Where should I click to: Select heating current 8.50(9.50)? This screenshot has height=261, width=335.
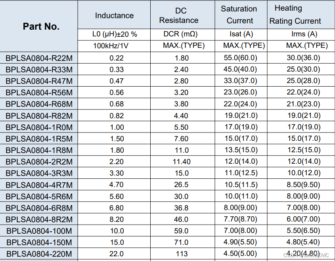[303, 185]
